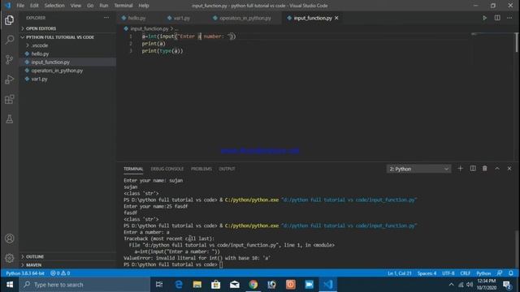Screen dimensions: 520x292
Task: Open the status bar feedback icon
Action: coord(500,273)
